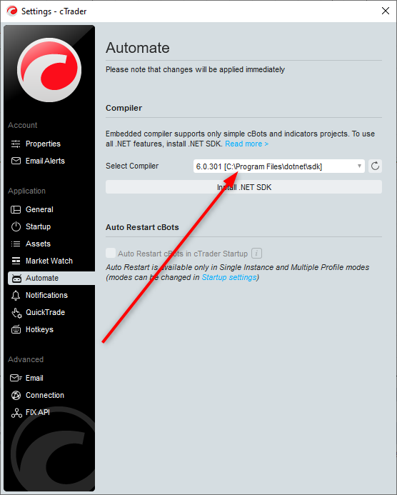Close the Settings window
This screenshot has height=495, width=397.
coord(386,11)
